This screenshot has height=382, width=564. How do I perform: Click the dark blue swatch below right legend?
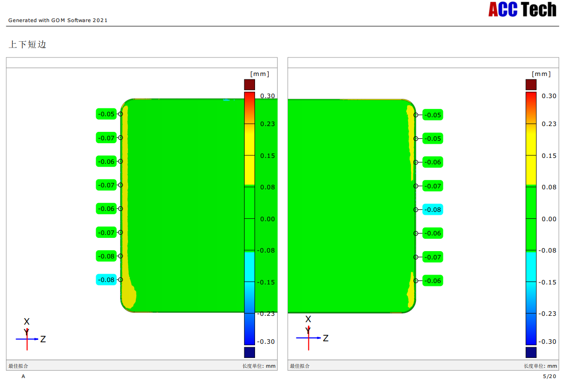click(531, 352)
